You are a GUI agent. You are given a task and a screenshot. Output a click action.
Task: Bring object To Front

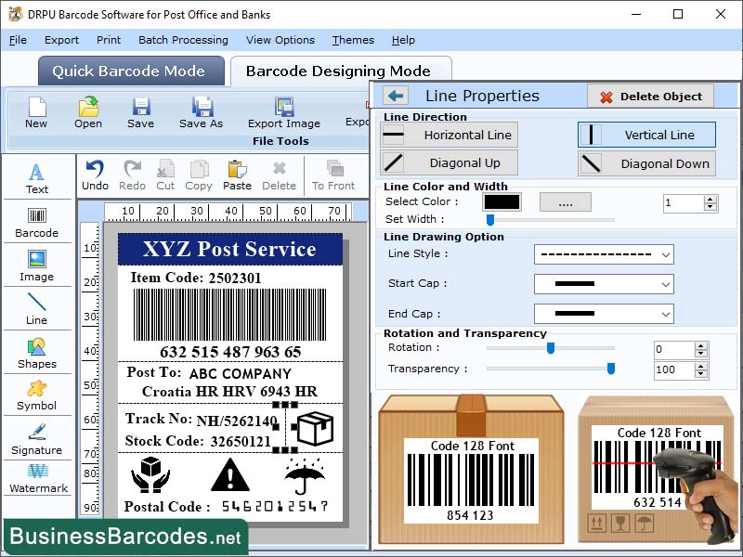333,175
